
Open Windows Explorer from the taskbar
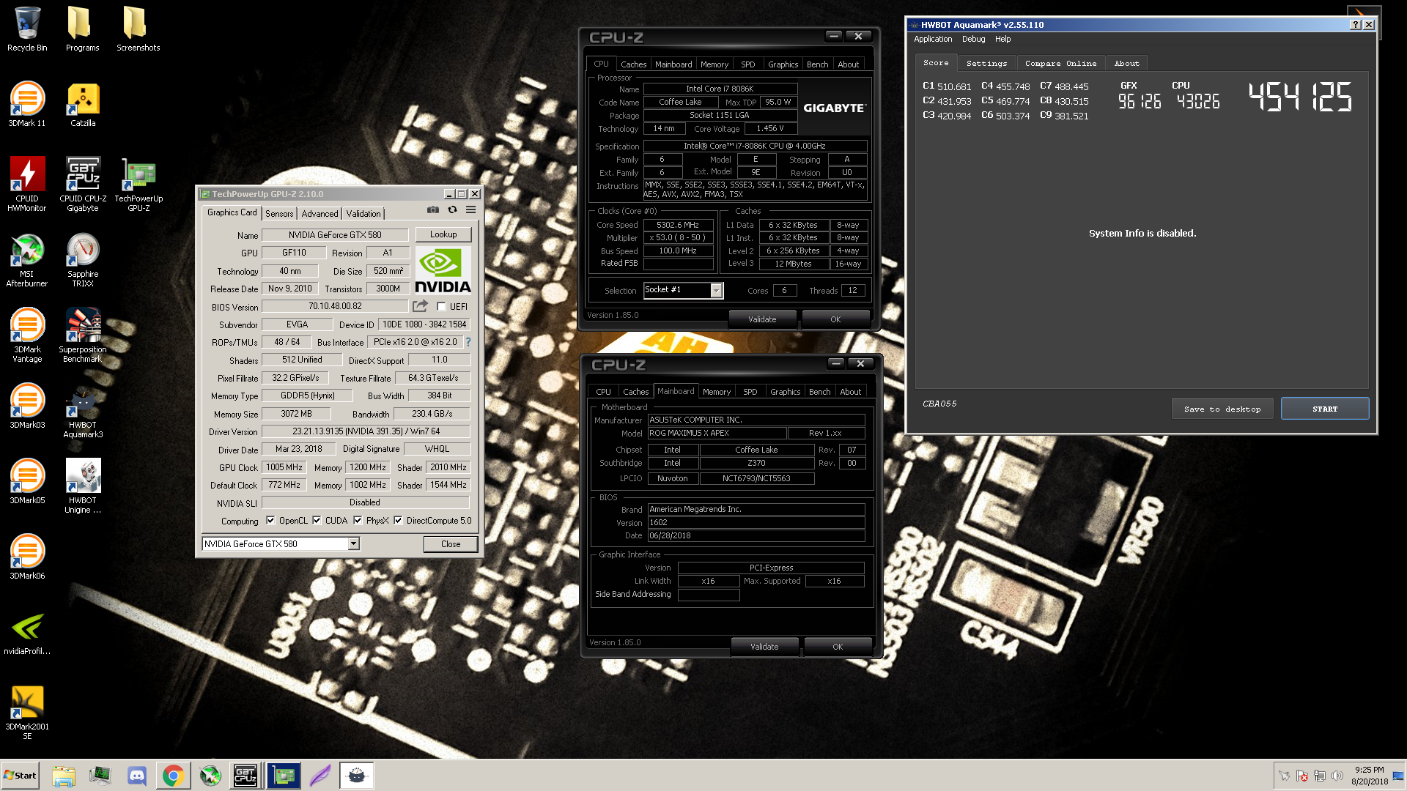click(64, 776)
